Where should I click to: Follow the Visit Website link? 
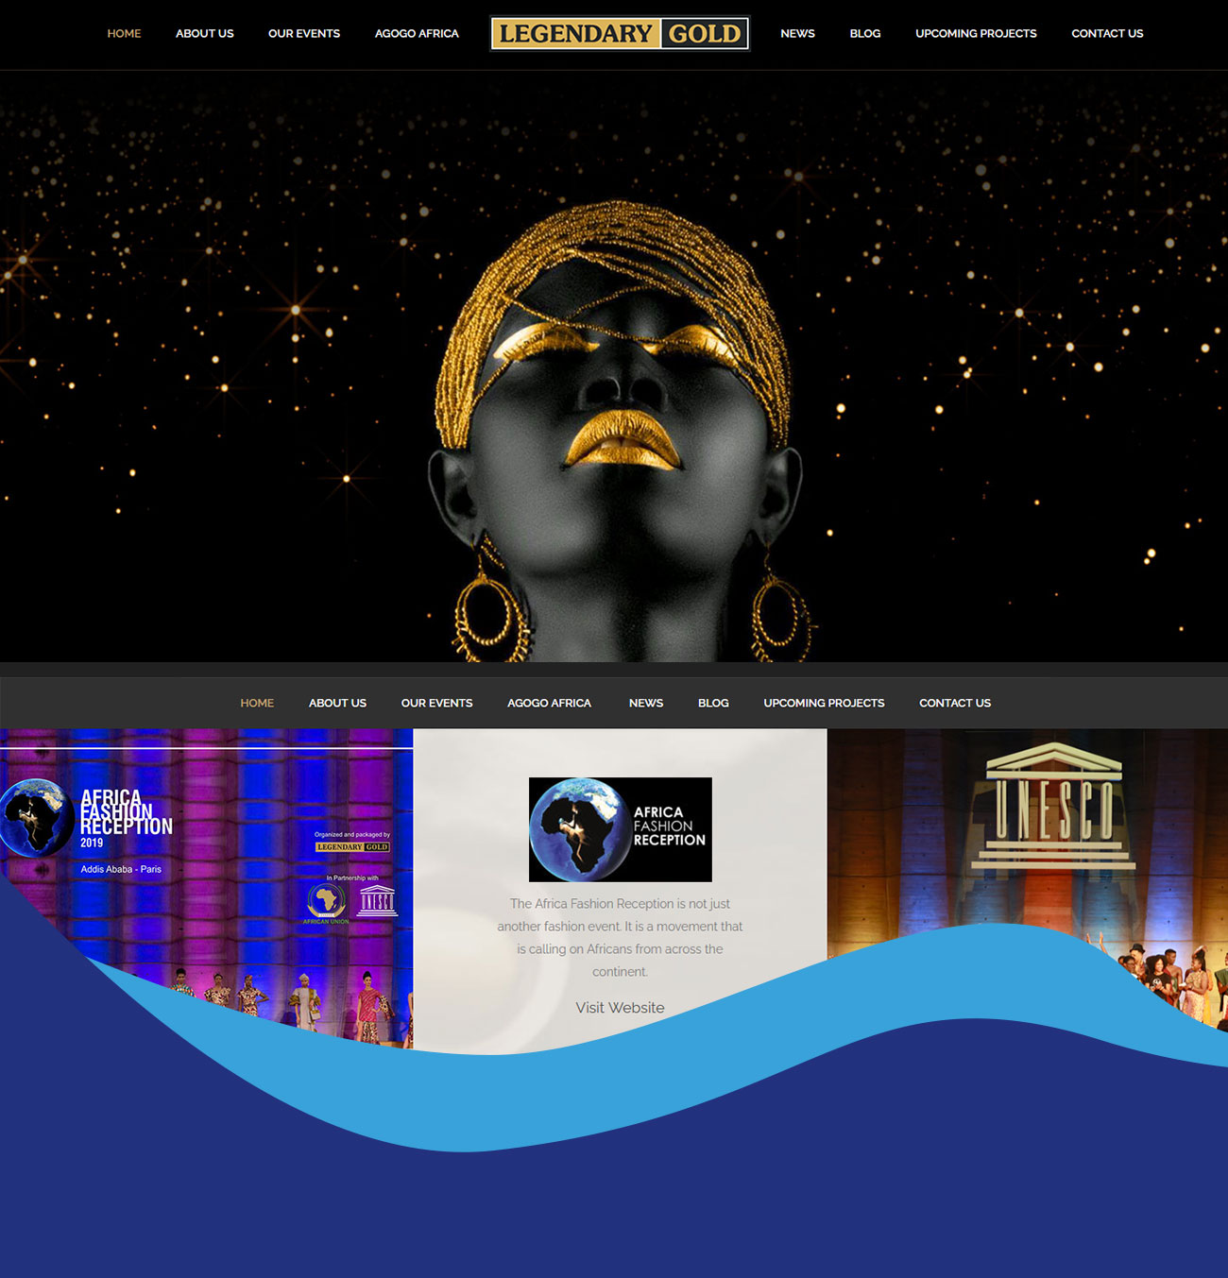pyautogui.click(x=620, y=1008)
